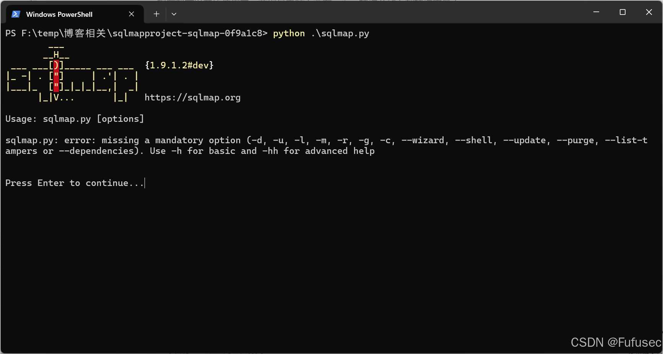Open a new terminal tab with plus icon
The image size is (663, 354).
[x=156, y=14]
